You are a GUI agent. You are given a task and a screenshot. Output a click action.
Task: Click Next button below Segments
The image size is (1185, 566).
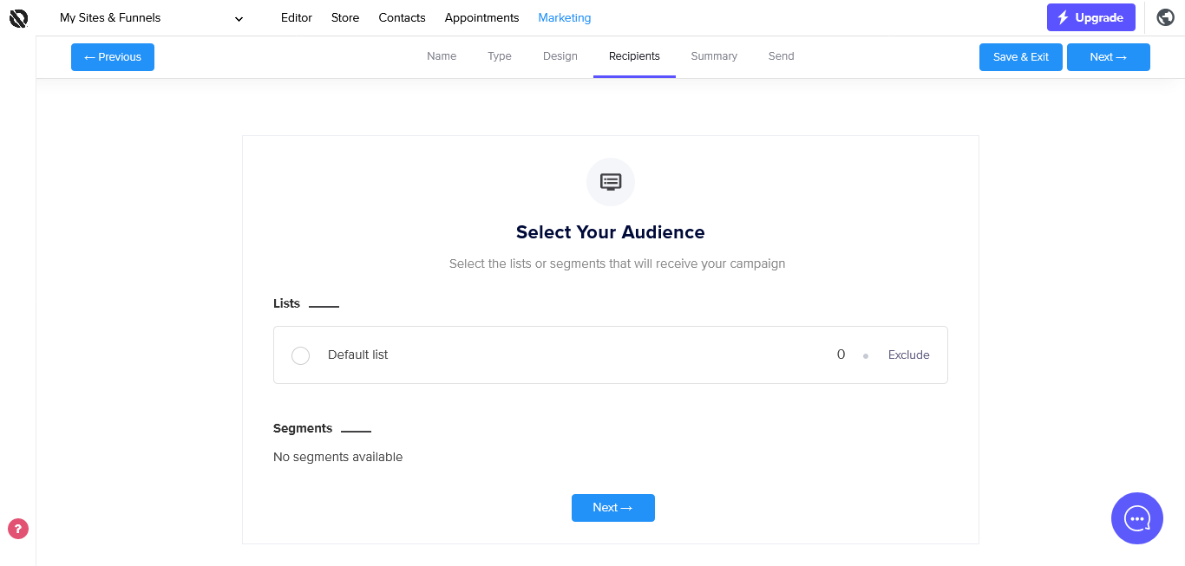(612, 508)
